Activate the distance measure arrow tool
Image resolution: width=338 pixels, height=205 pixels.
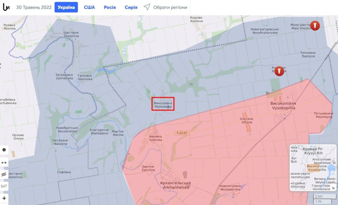point(4,162)
